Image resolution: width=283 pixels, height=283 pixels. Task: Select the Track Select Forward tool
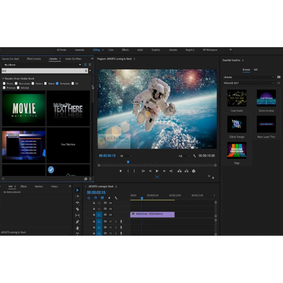click(x=77, y=196)
